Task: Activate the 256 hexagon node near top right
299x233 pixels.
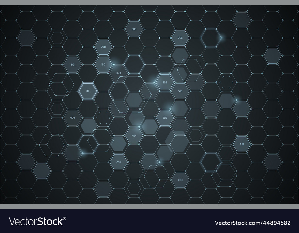Action: (x=180, y=37)
